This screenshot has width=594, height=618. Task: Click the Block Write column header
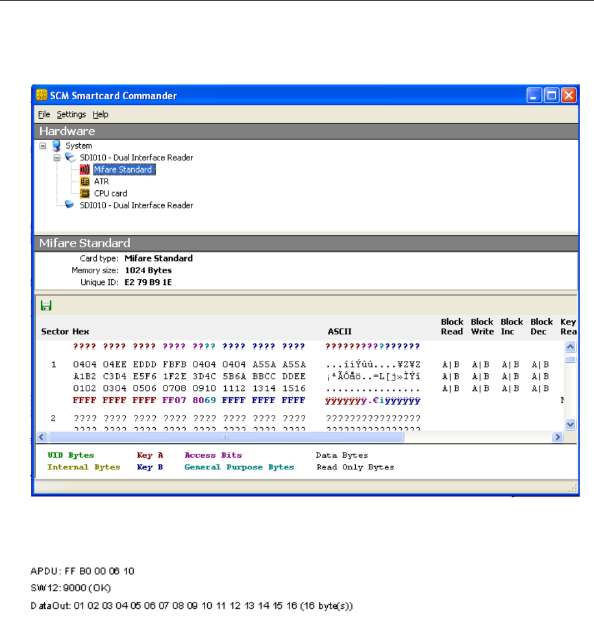(x=482, y=327)
